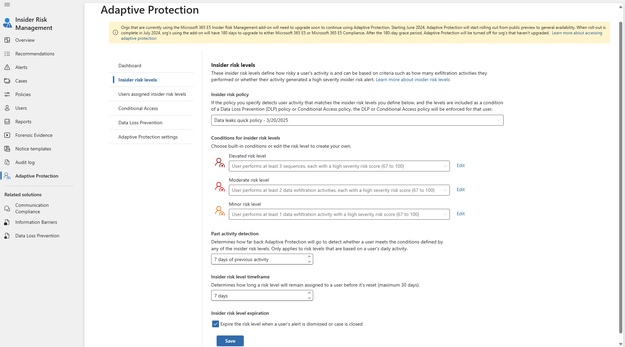Click the Save button
The width and height of the screenshot is (625, 347).
[x=230, y=341]
